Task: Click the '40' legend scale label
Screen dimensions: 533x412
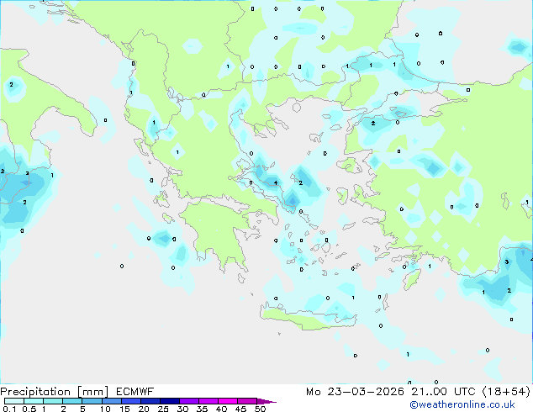Action: [x=221, y=409]
